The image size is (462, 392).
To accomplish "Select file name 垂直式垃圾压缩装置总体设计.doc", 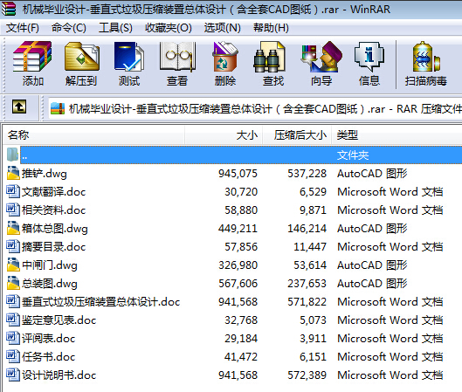I will (100, 301).
